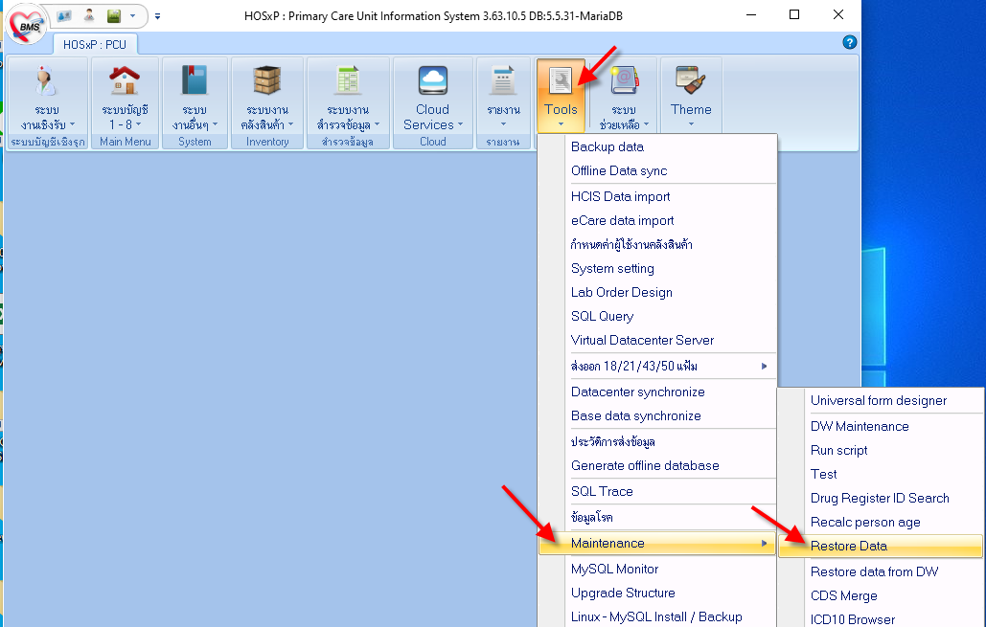Open ICD10 Browser
Image resolution: width=986 pixels, height=627 pixels.
881,618
